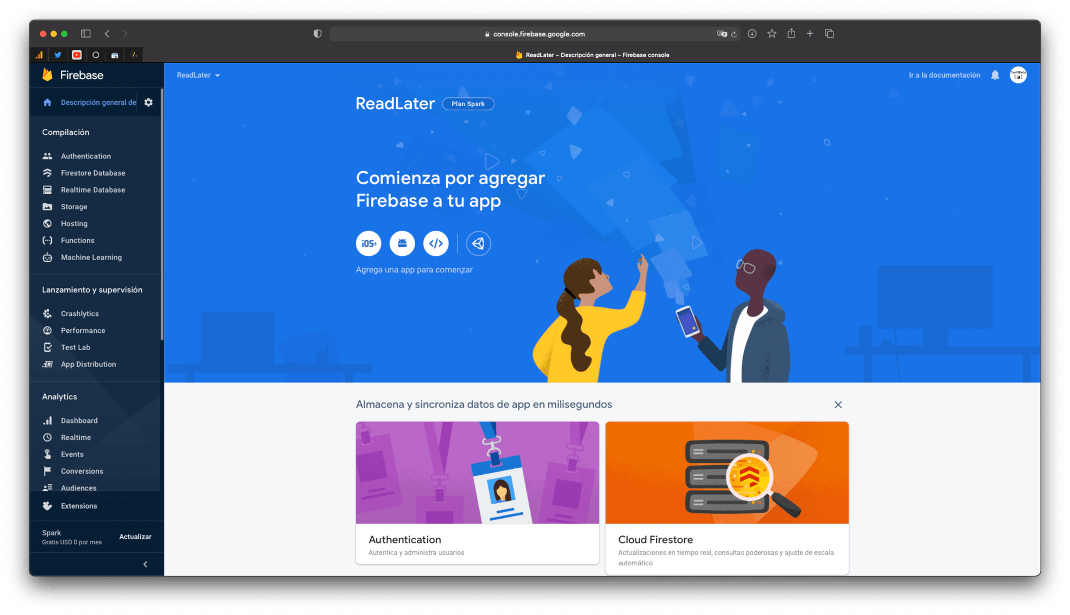The width and height of the screenshot is (1070, 615).
Task: Show Safari downloads
Action: [752, 34]
